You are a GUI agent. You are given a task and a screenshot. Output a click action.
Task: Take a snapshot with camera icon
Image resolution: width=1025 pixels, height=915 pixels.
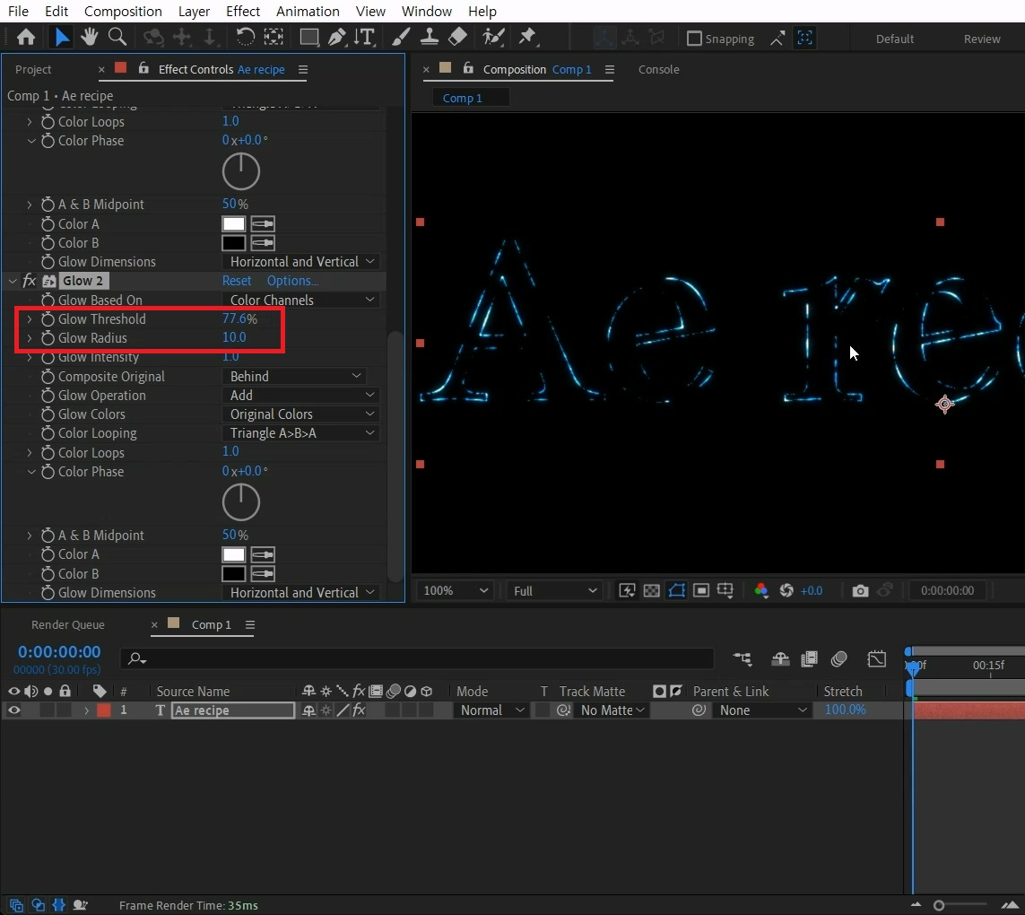click(860, 590)
